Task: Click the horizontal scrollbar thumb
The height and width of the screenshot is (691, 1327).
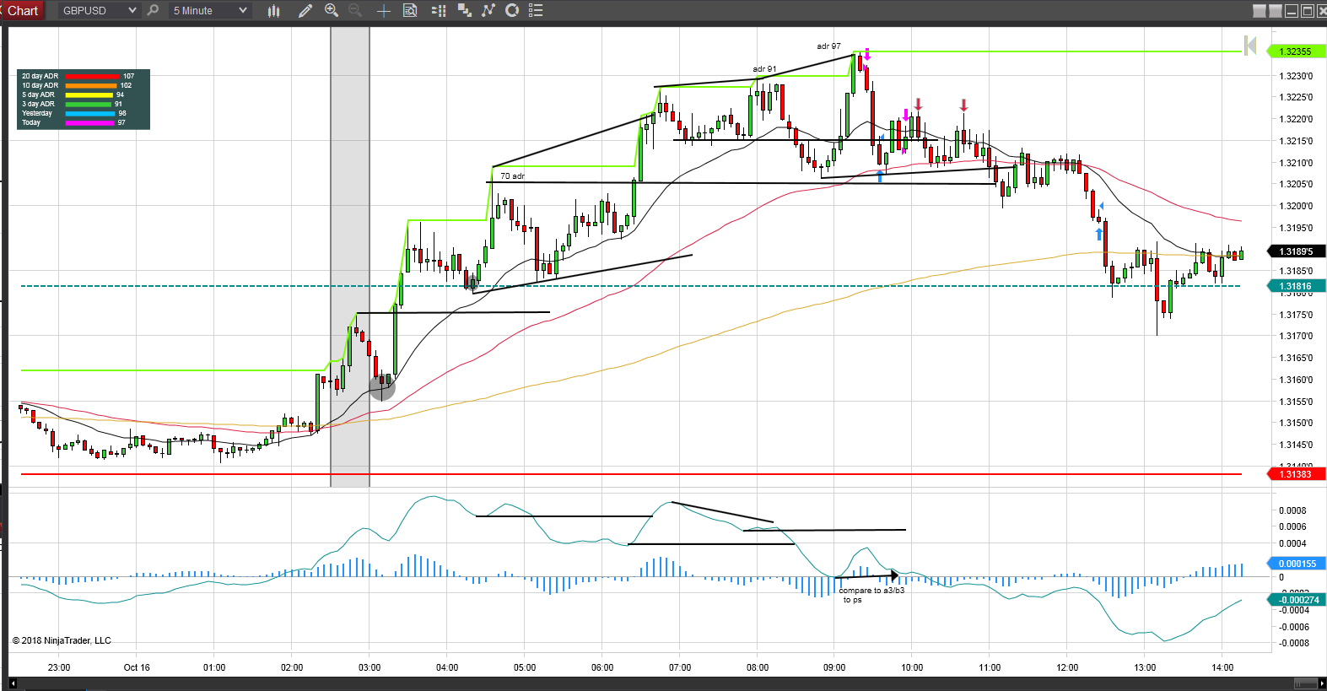Action: pyautogui.click(x=1305, y=683)
